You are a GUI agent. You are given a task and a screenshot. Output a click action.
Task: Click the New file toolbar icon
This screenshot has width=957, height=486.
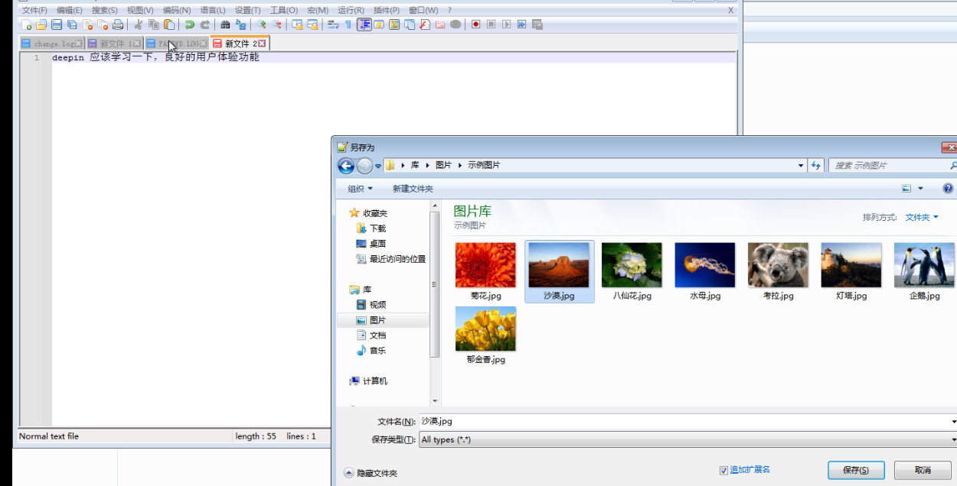click(27, 24)
